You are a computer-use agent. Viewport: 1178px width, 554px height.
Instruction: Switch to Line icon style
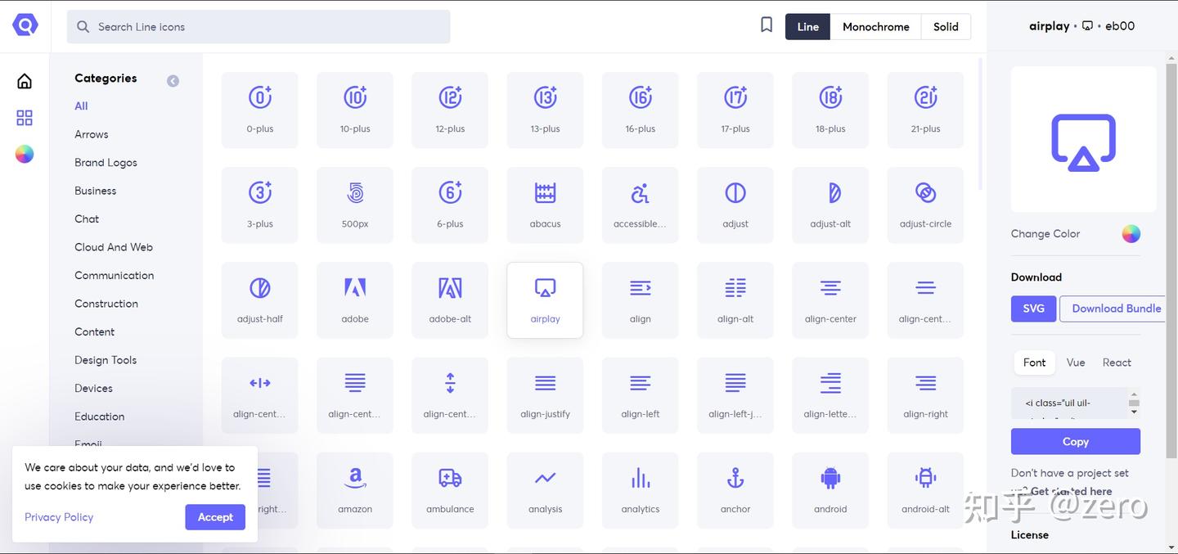pos(807,26)
